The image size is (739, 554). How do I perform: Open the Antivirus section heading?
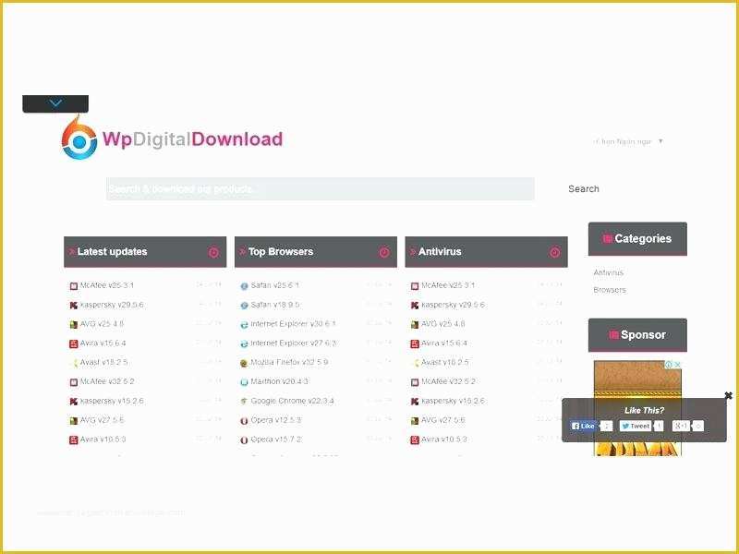(x=440, y=251)
